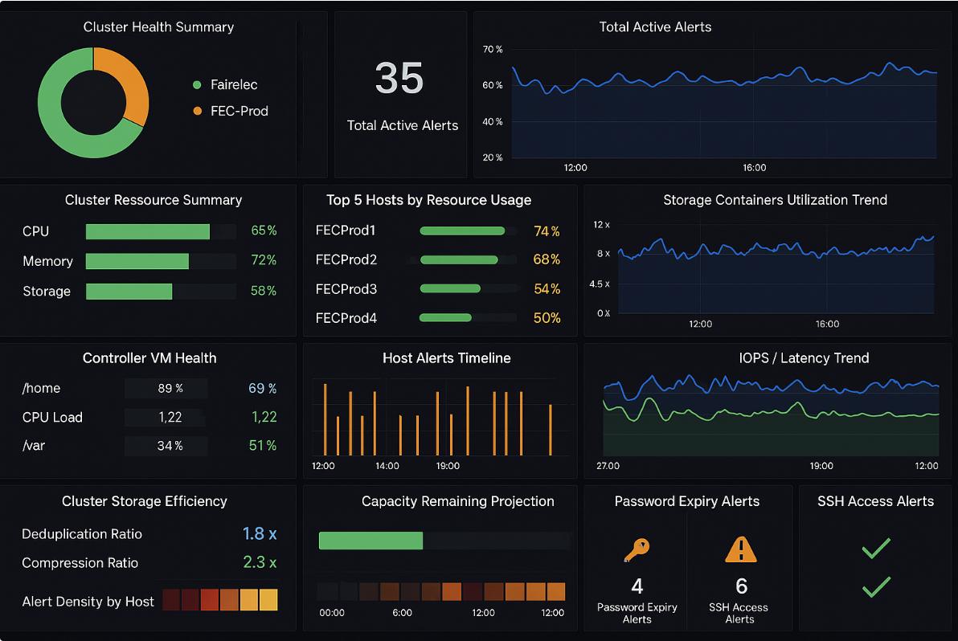Click the FEC-Prod legend label
Image resolution: width=958 pixels, height=641 pixels.
point(239,111)
